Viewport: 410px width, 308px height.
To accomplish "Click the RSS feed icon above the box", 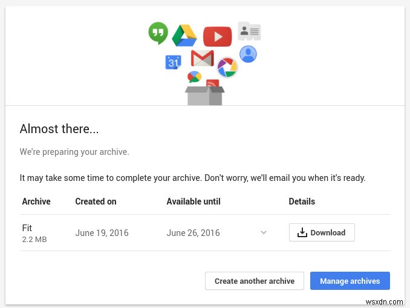I will pyautogui.click(x=213, y=83).
